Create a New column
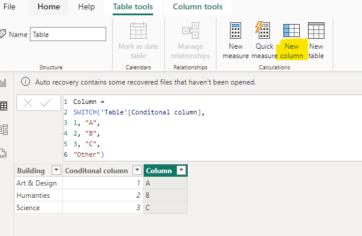 (x=292, y=41)
